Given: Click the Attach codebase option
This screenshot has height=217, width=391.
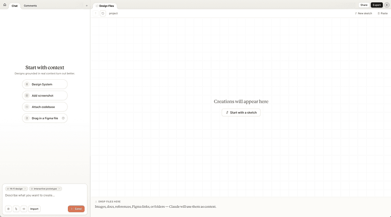Looking at the screenshot, I should (x=45, y=107).
